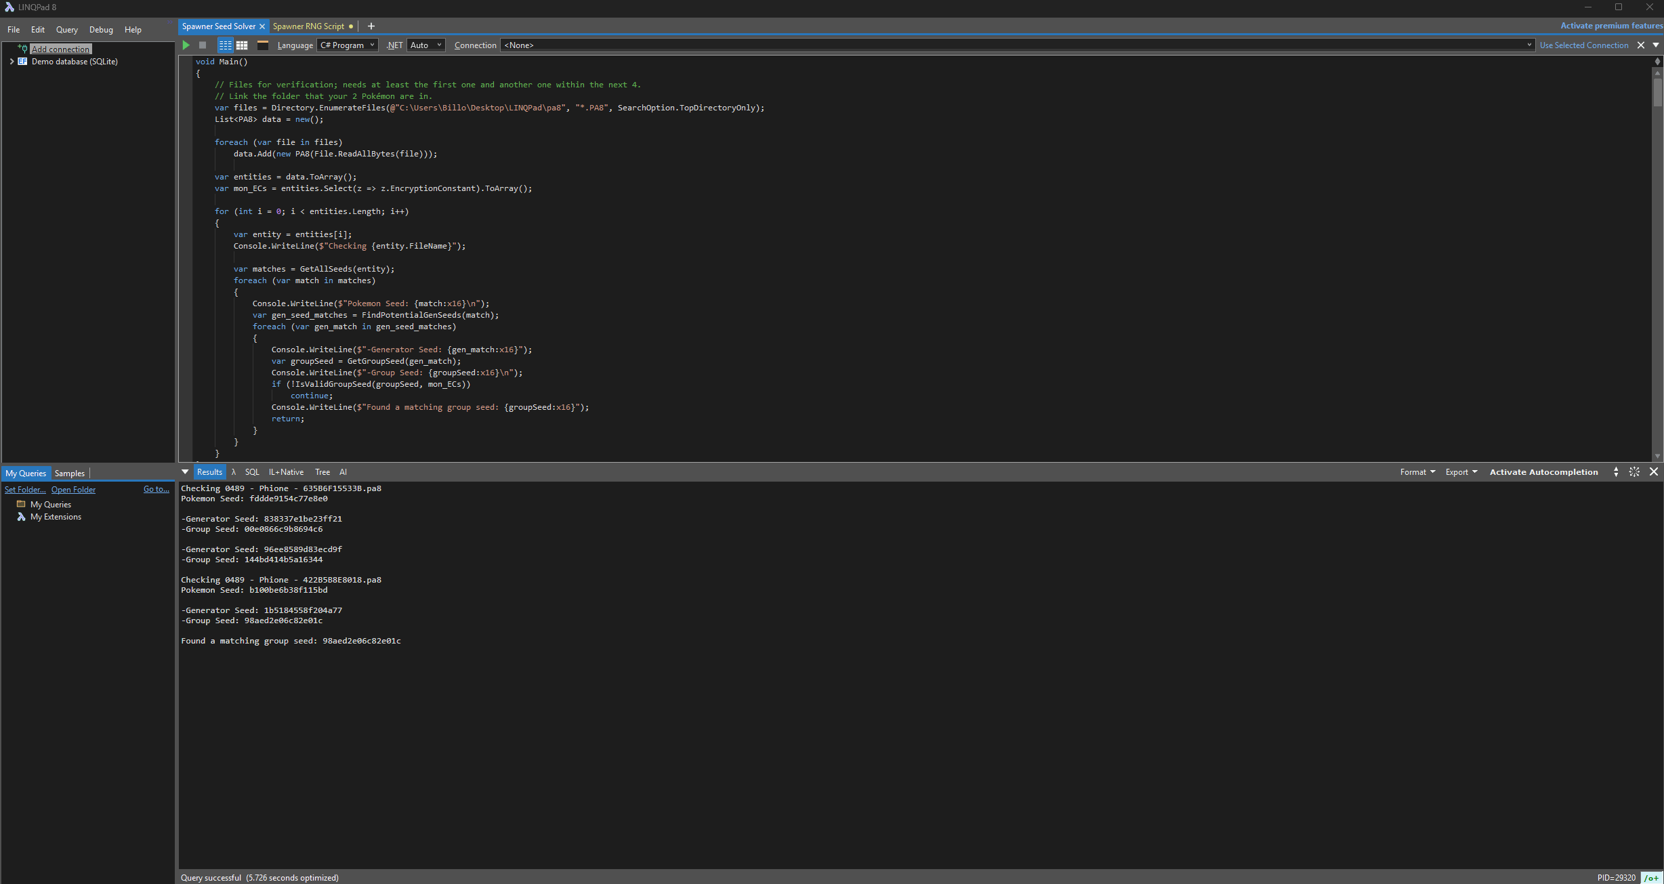Click the gray stop execution button
The width and height of the screenshot is (1664, 884).
tap(203, 45)
